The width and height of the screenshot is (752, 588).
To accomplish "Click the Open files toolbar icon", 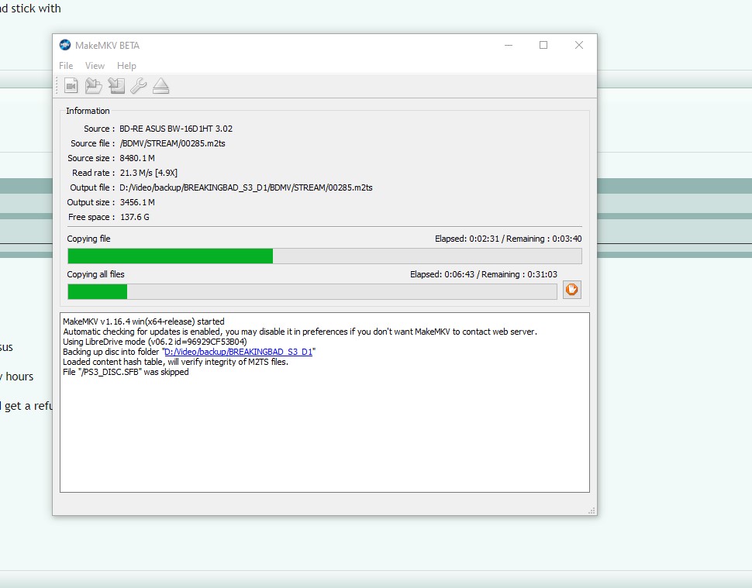I will (71, 86).
